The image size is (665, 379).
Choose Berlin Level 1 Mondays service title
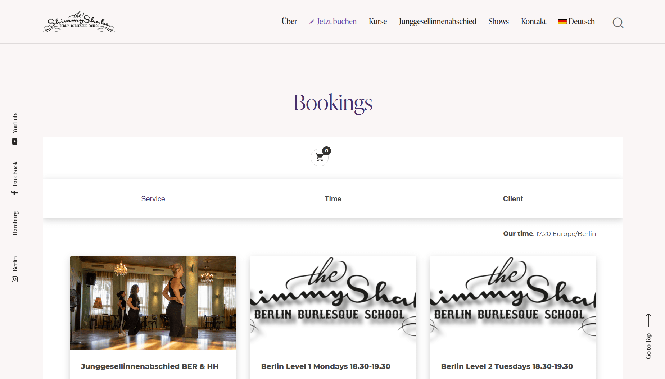pos(326,366)
